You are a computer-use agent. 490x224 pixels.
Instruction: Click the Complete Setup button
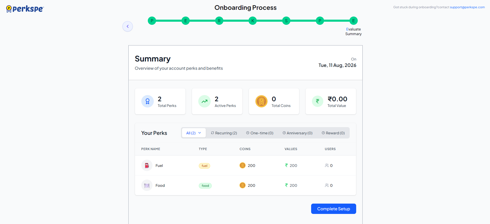click(334, 209)
